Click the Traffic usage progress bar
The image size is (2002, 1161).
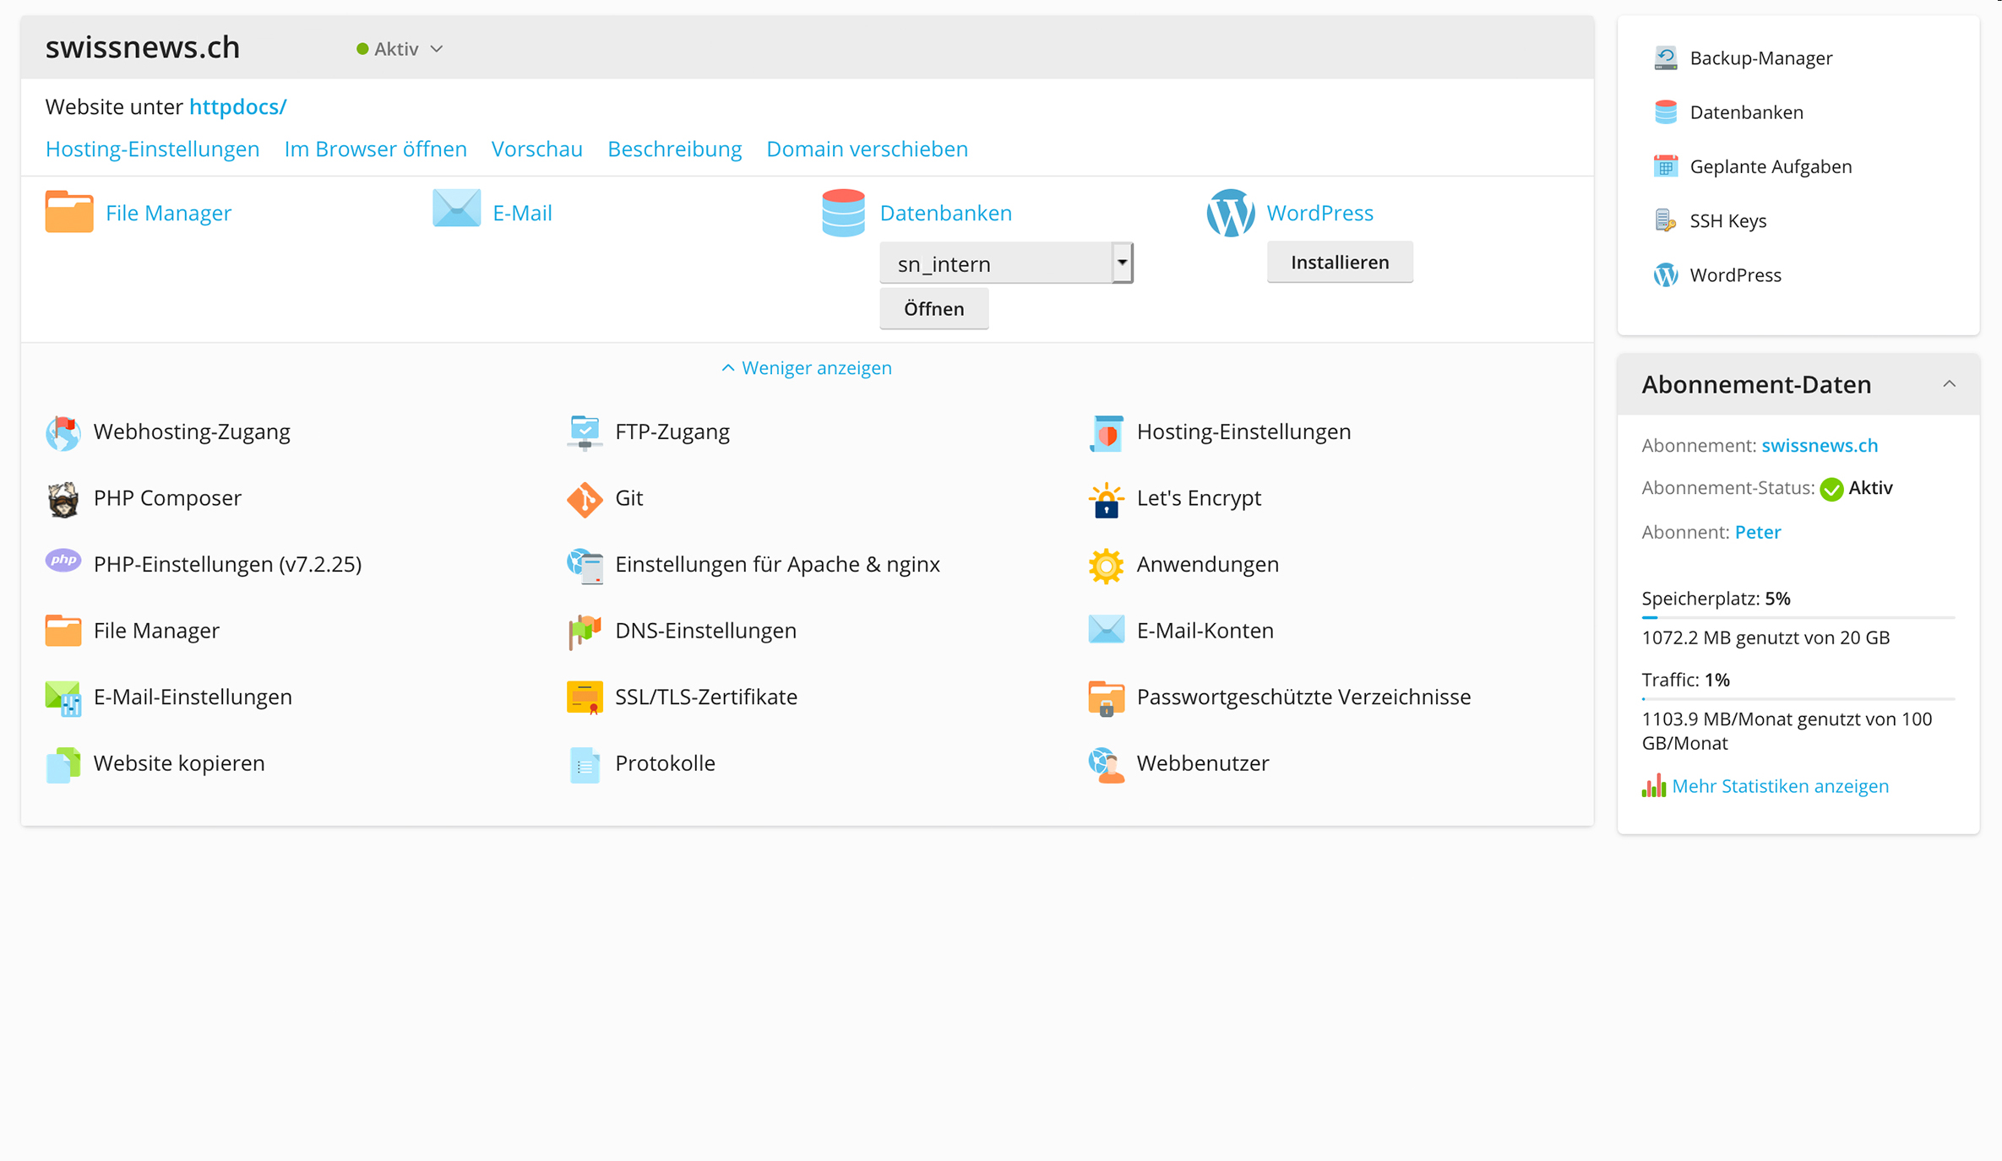pos(1798,699)
